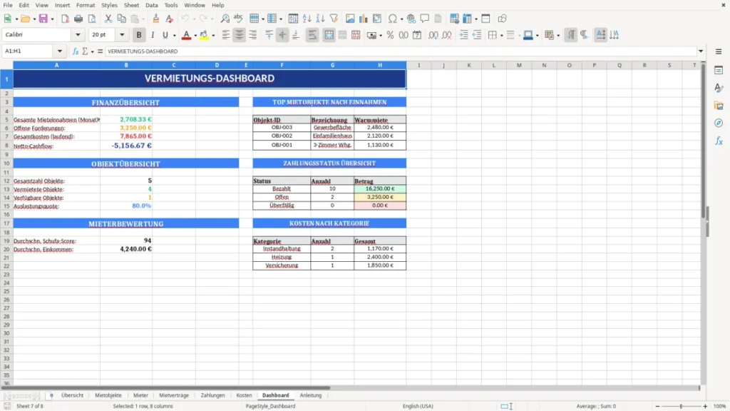Viewport: 730px width, 411px height.
Task: Open the Print icon
Action: pos(78,19)
